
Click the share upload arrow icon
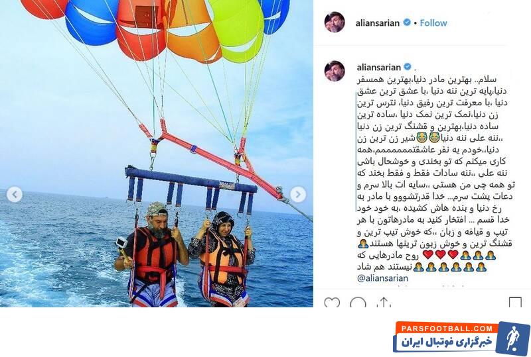[x=384, y=302]
